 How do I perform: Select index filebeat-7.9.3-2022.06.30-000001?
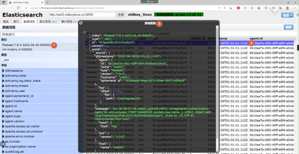[x=27, y=45]
